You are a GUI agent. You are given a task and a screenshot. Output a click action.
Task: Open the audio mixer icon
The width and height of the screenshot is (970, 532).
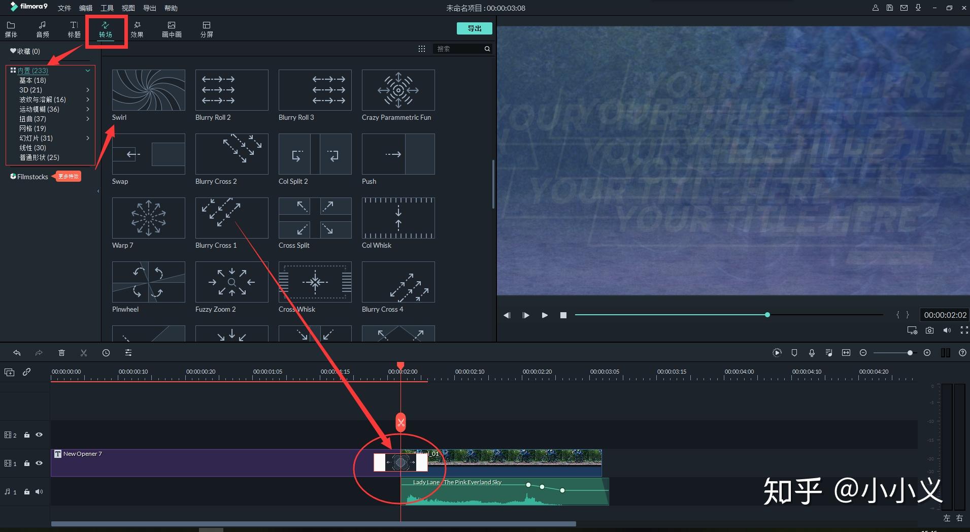coord(829,352)
